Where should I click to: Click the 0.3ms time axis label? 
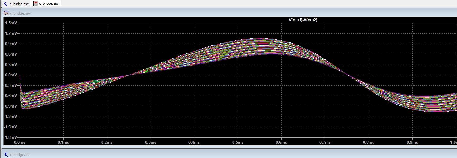point(151,143)
